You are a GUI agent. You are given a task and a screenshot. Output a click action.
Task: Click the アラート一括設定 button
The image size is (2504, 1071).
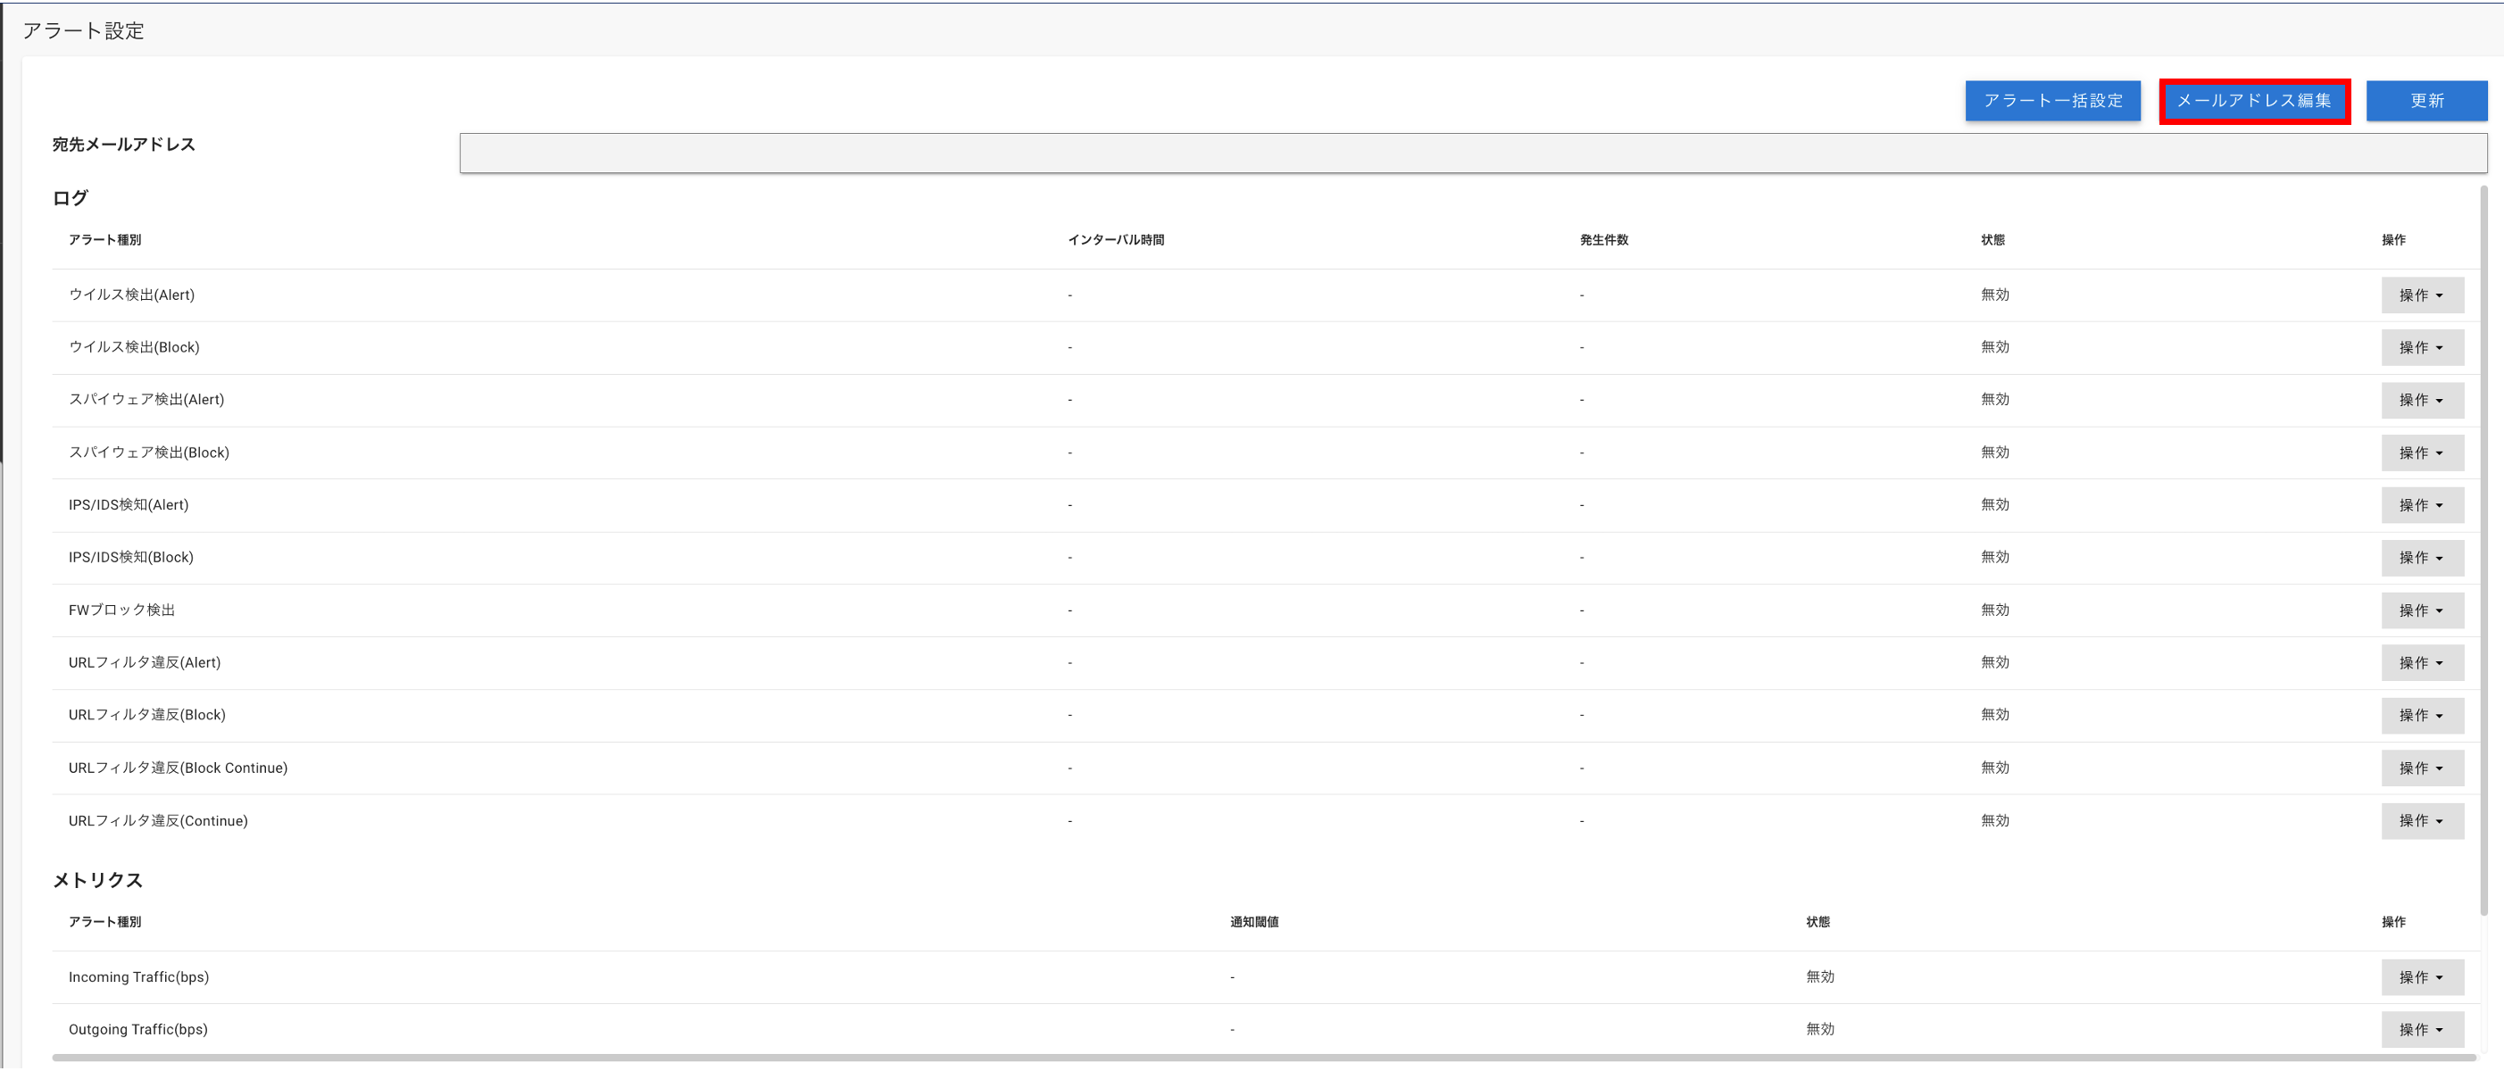(x=2052, y=101)
